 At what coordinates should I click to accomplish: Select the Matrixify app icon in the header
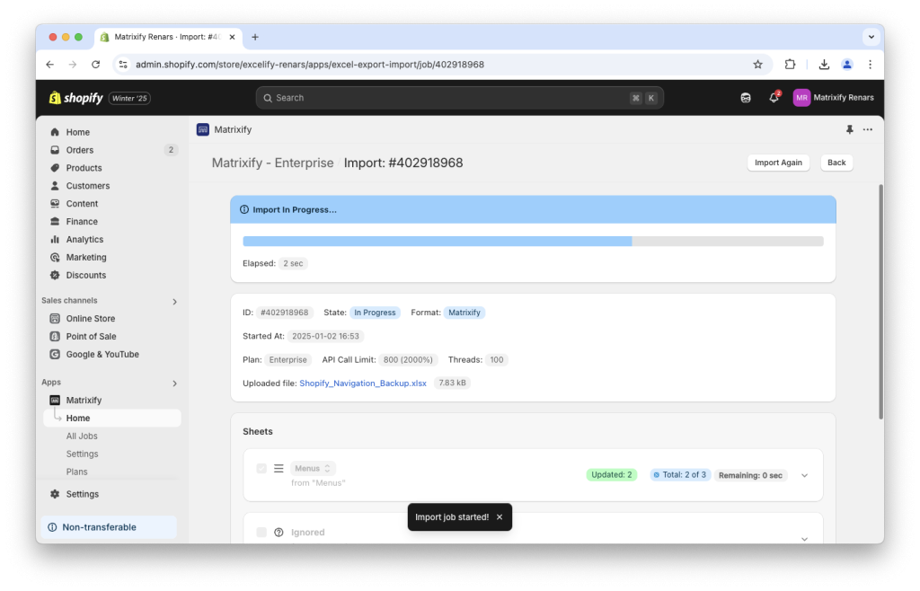tap(202, 129)
